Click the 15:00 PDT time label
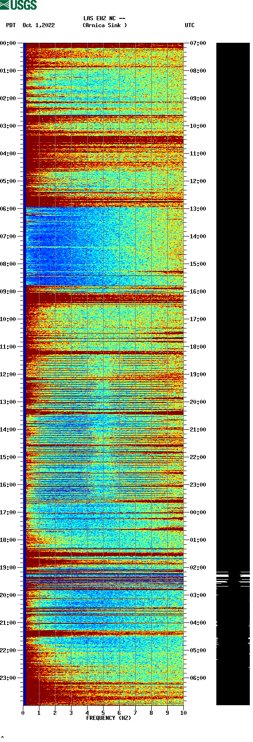This screenshot has height=742, width=253. 8,457
